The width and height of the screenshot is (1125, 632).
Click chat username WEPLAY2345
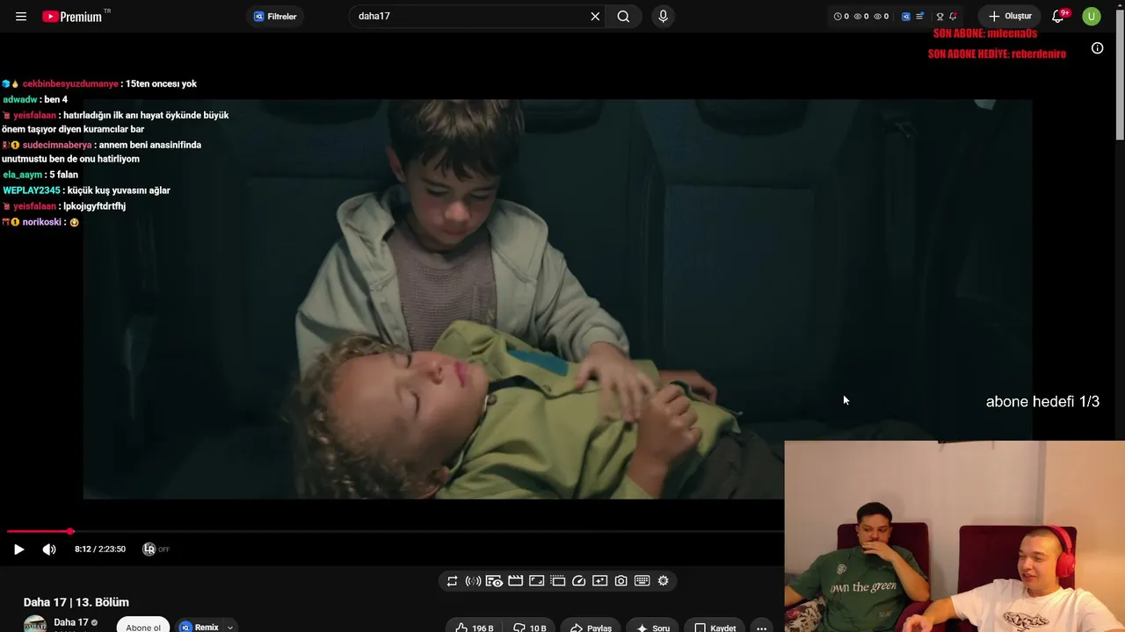tap(32, 190)
